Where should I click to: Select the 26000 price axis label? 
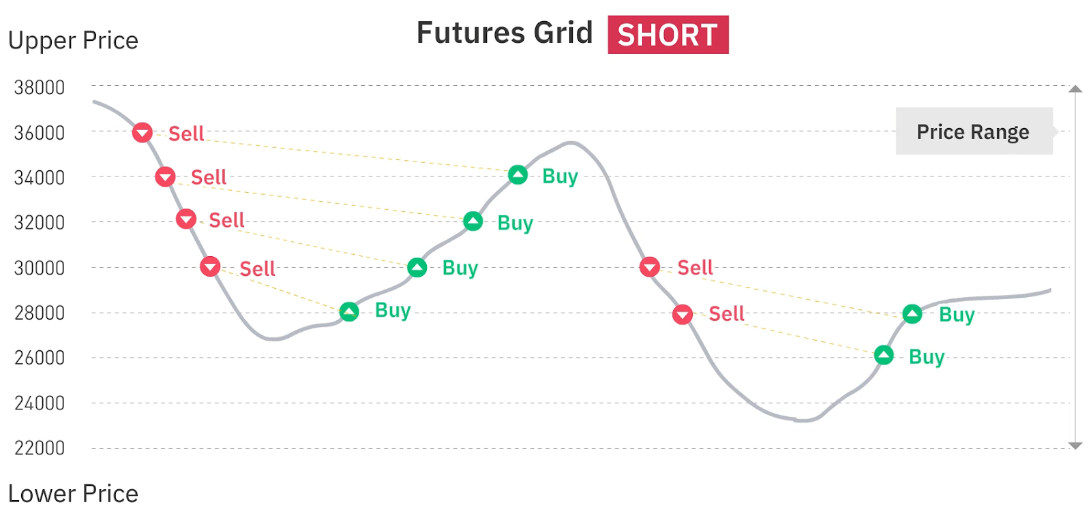tap(40, 358)
